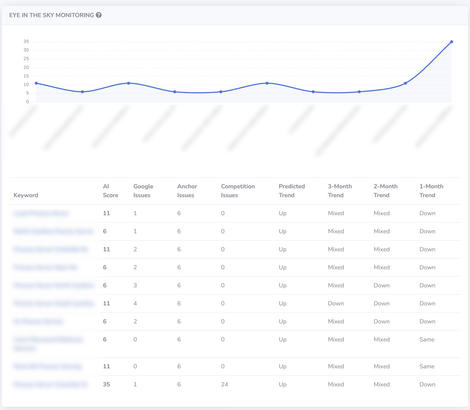The height and width of the screenshot is (410, 470).
Task: Click the 2-Month Trend column header
Action: [385, 191]
